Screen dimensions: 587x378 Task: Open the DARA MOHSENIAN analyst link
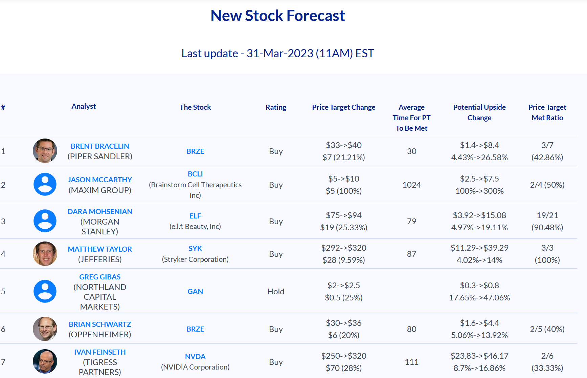coord(100,211)
